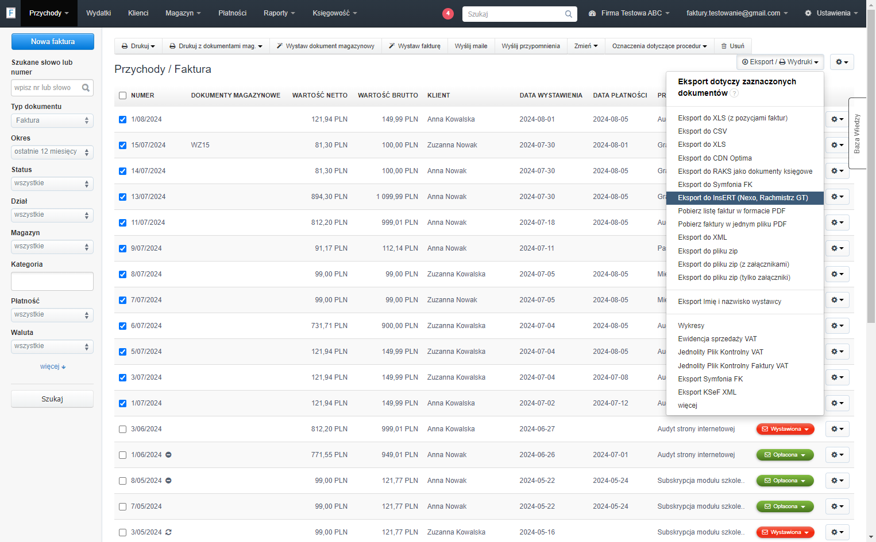Image resolution: width=876 pixels, height=542 pixels.
Task: Click the minus icon beside invoice 1/06/2024
Action: click(x=168, y=455)
